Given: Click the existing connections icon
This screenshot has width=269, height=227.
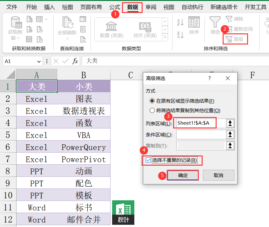Looking at the screenshot, I should [x=40, y=39].
